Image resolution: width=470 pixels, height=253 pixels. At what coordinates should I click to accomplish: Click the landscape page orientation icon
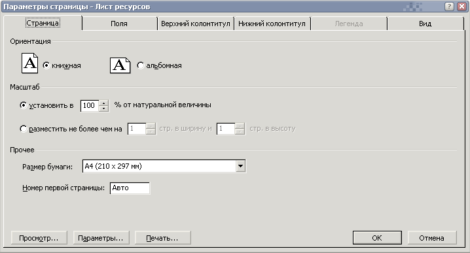tap(120, 65)
